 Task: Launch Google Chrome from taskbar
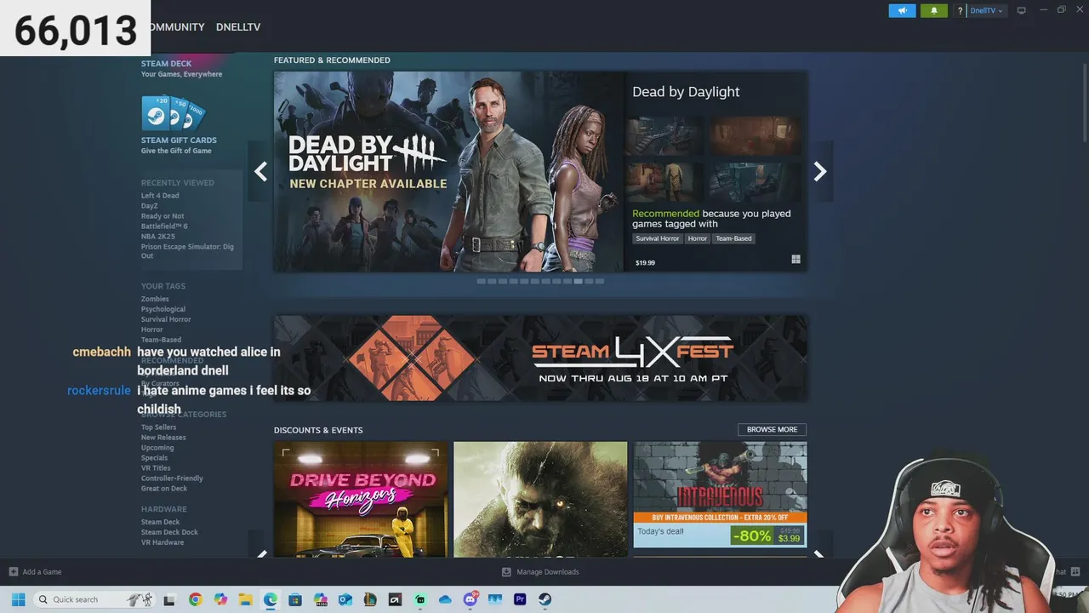(196, 599)
